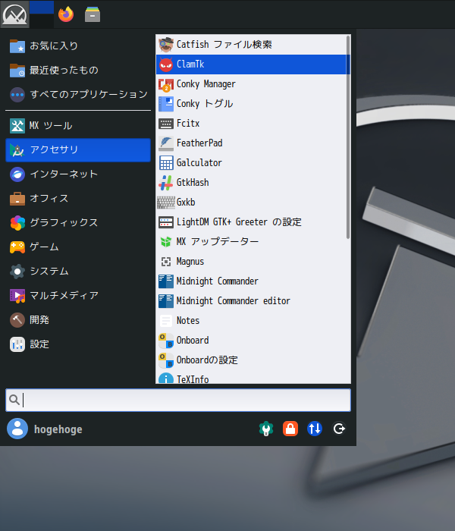Open the システム category
This screenshot has height=531, width=455.
(x=78, y=272)
